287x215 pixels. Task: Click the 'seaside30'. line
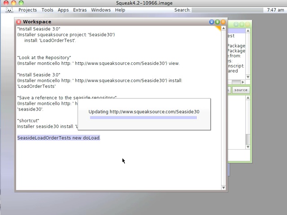[30, 109]
